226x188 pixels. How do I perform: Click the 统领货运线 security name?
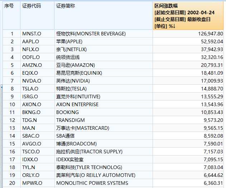tap(68, 57)
